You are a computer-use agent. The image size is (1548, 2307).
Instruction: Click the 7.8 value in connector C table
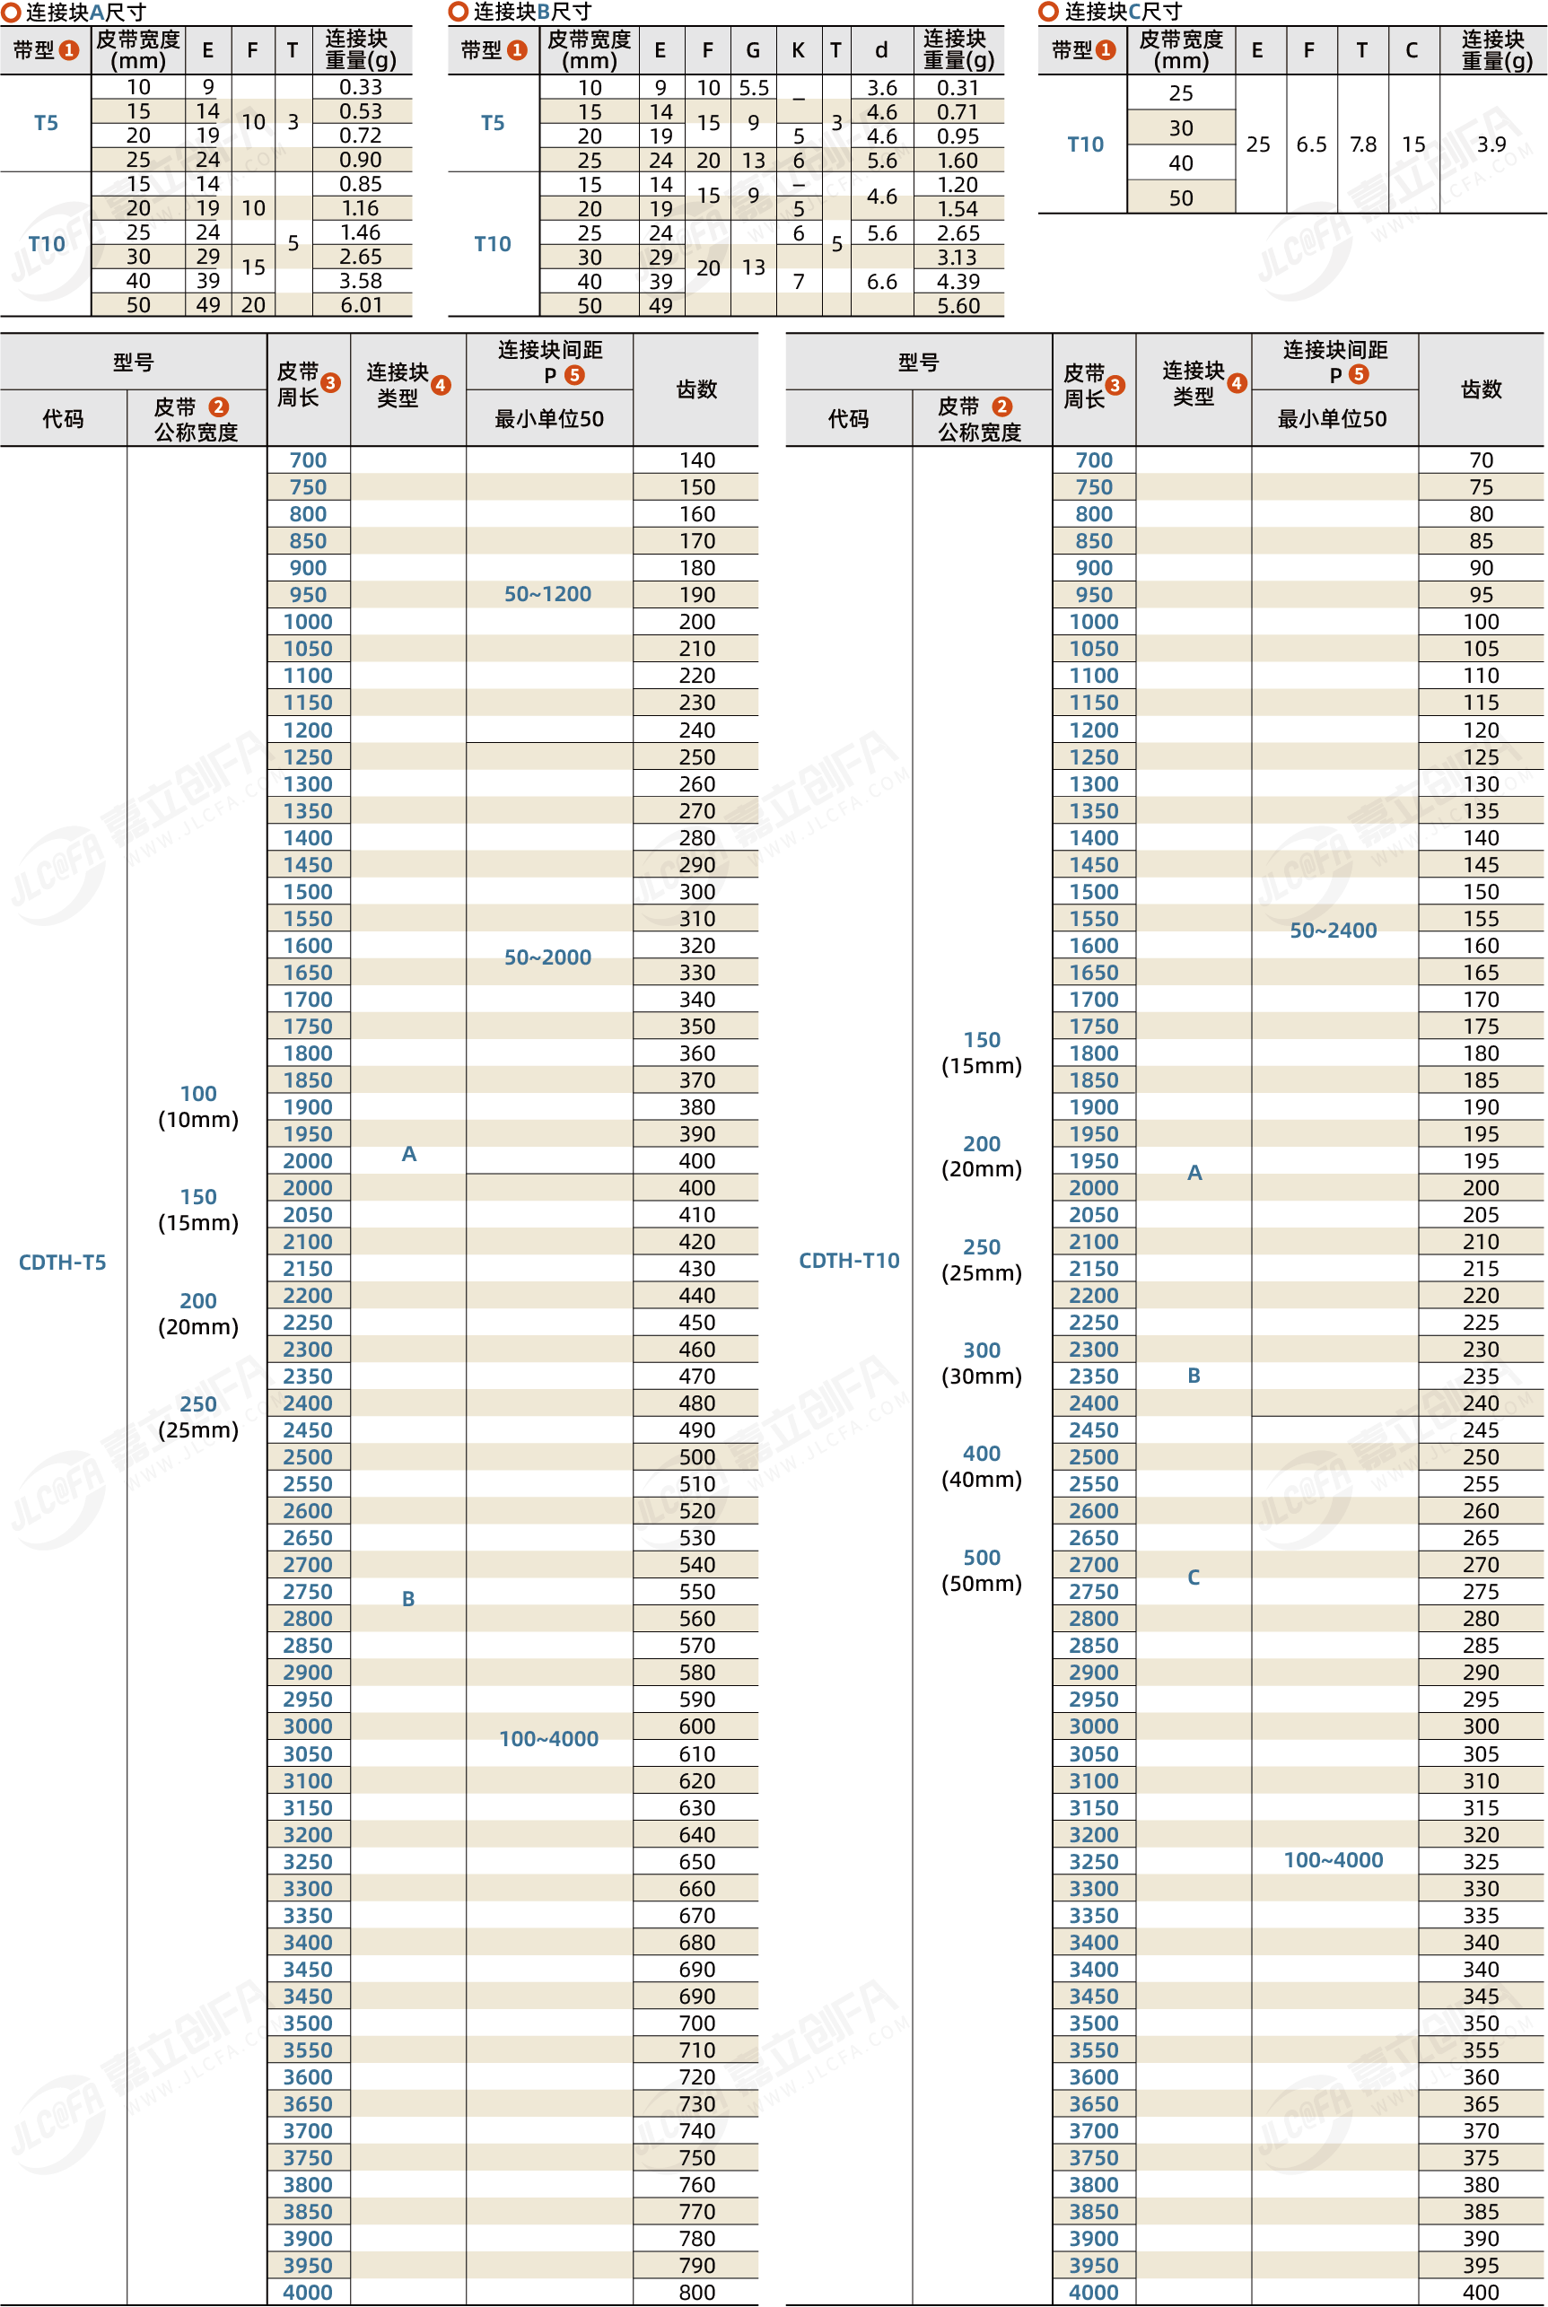pos(1362,144)
